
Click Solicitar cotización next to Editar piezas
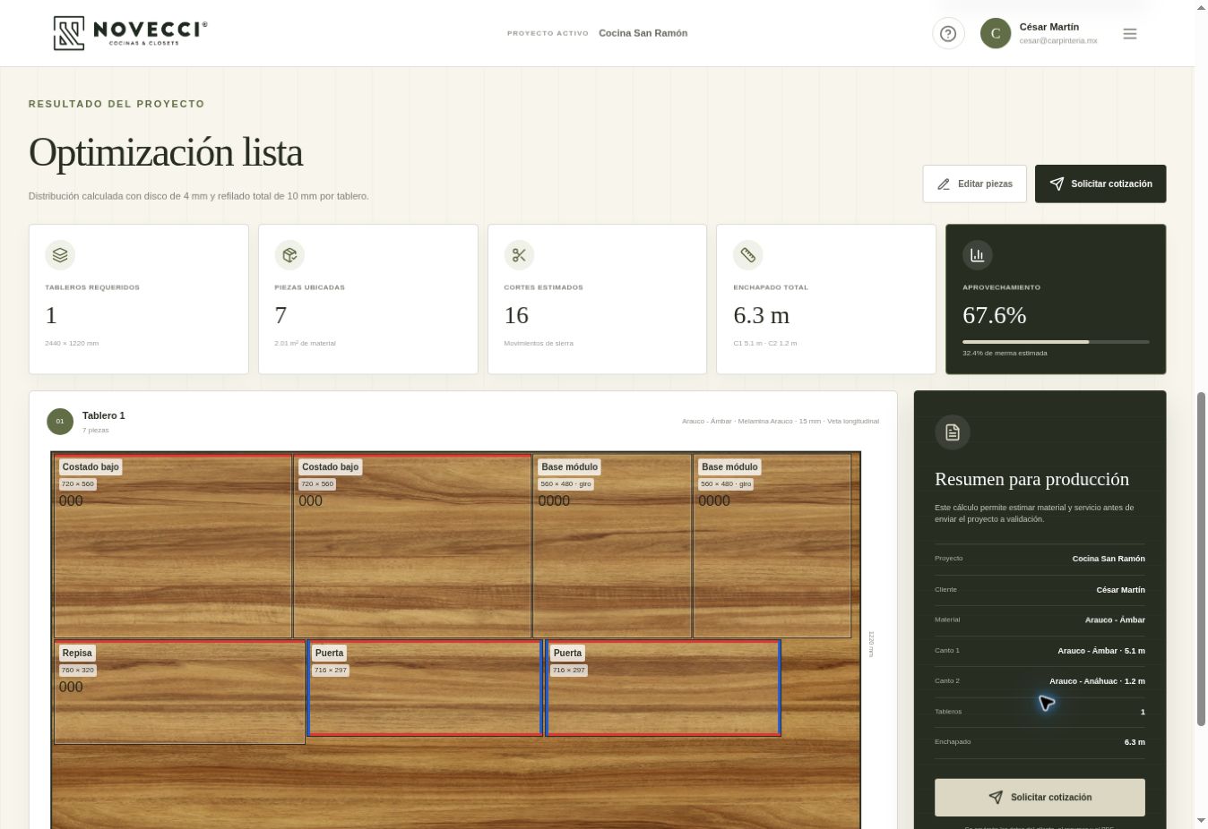1100,184
